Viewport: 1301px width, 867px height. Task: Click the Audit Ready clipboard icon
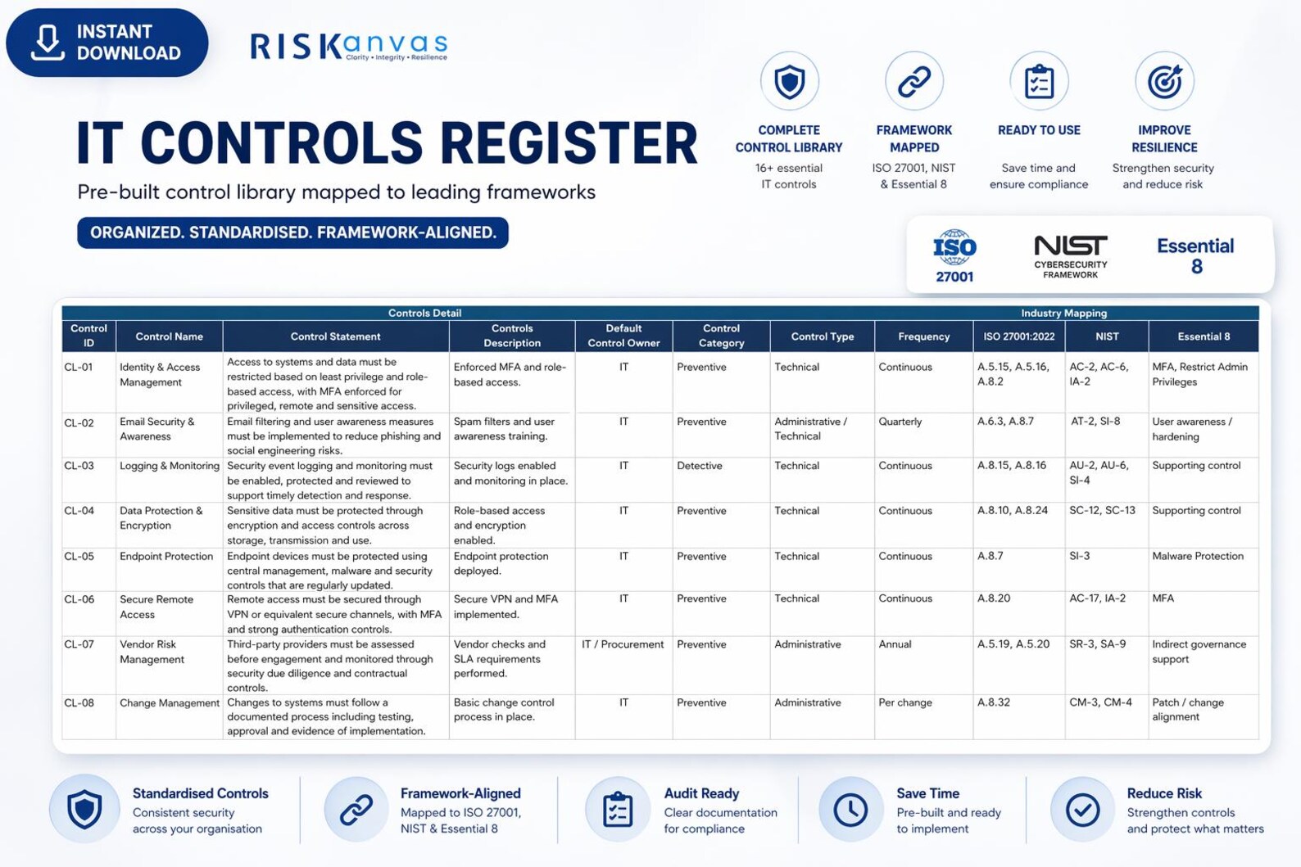click(617, 809)
